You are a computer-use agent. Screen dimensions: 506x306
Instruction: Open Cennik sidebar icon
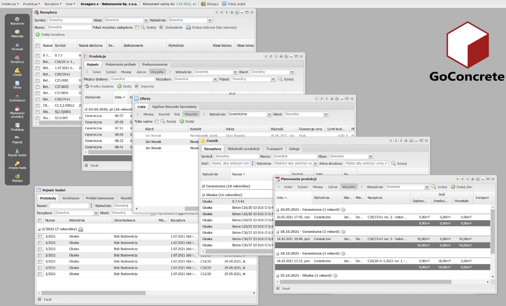[x=17, y=72]
